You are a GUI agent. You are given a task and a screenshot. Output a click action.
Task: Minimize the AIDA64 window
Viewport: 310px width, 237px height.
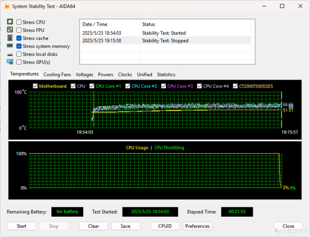point(264,6)
